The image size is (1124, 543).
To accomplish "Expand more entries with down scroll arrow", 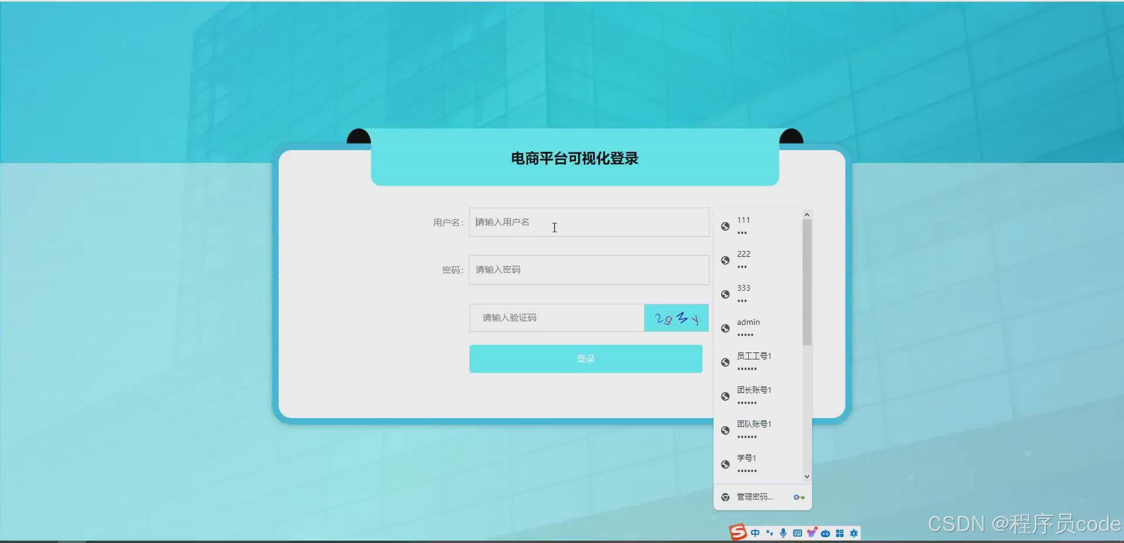I will (x=807, y=476).
